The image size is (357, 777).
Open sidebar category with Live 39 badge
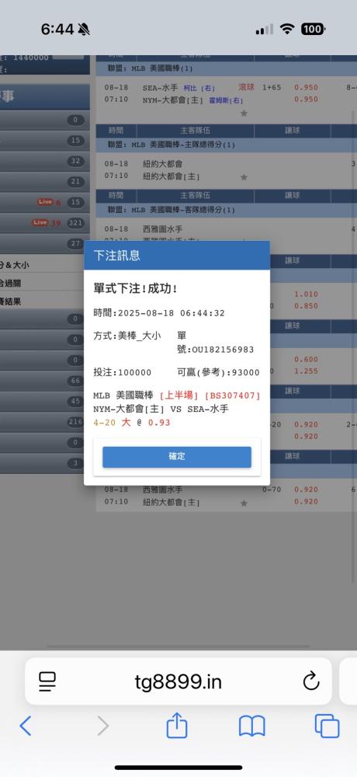[x=44, y=222]
